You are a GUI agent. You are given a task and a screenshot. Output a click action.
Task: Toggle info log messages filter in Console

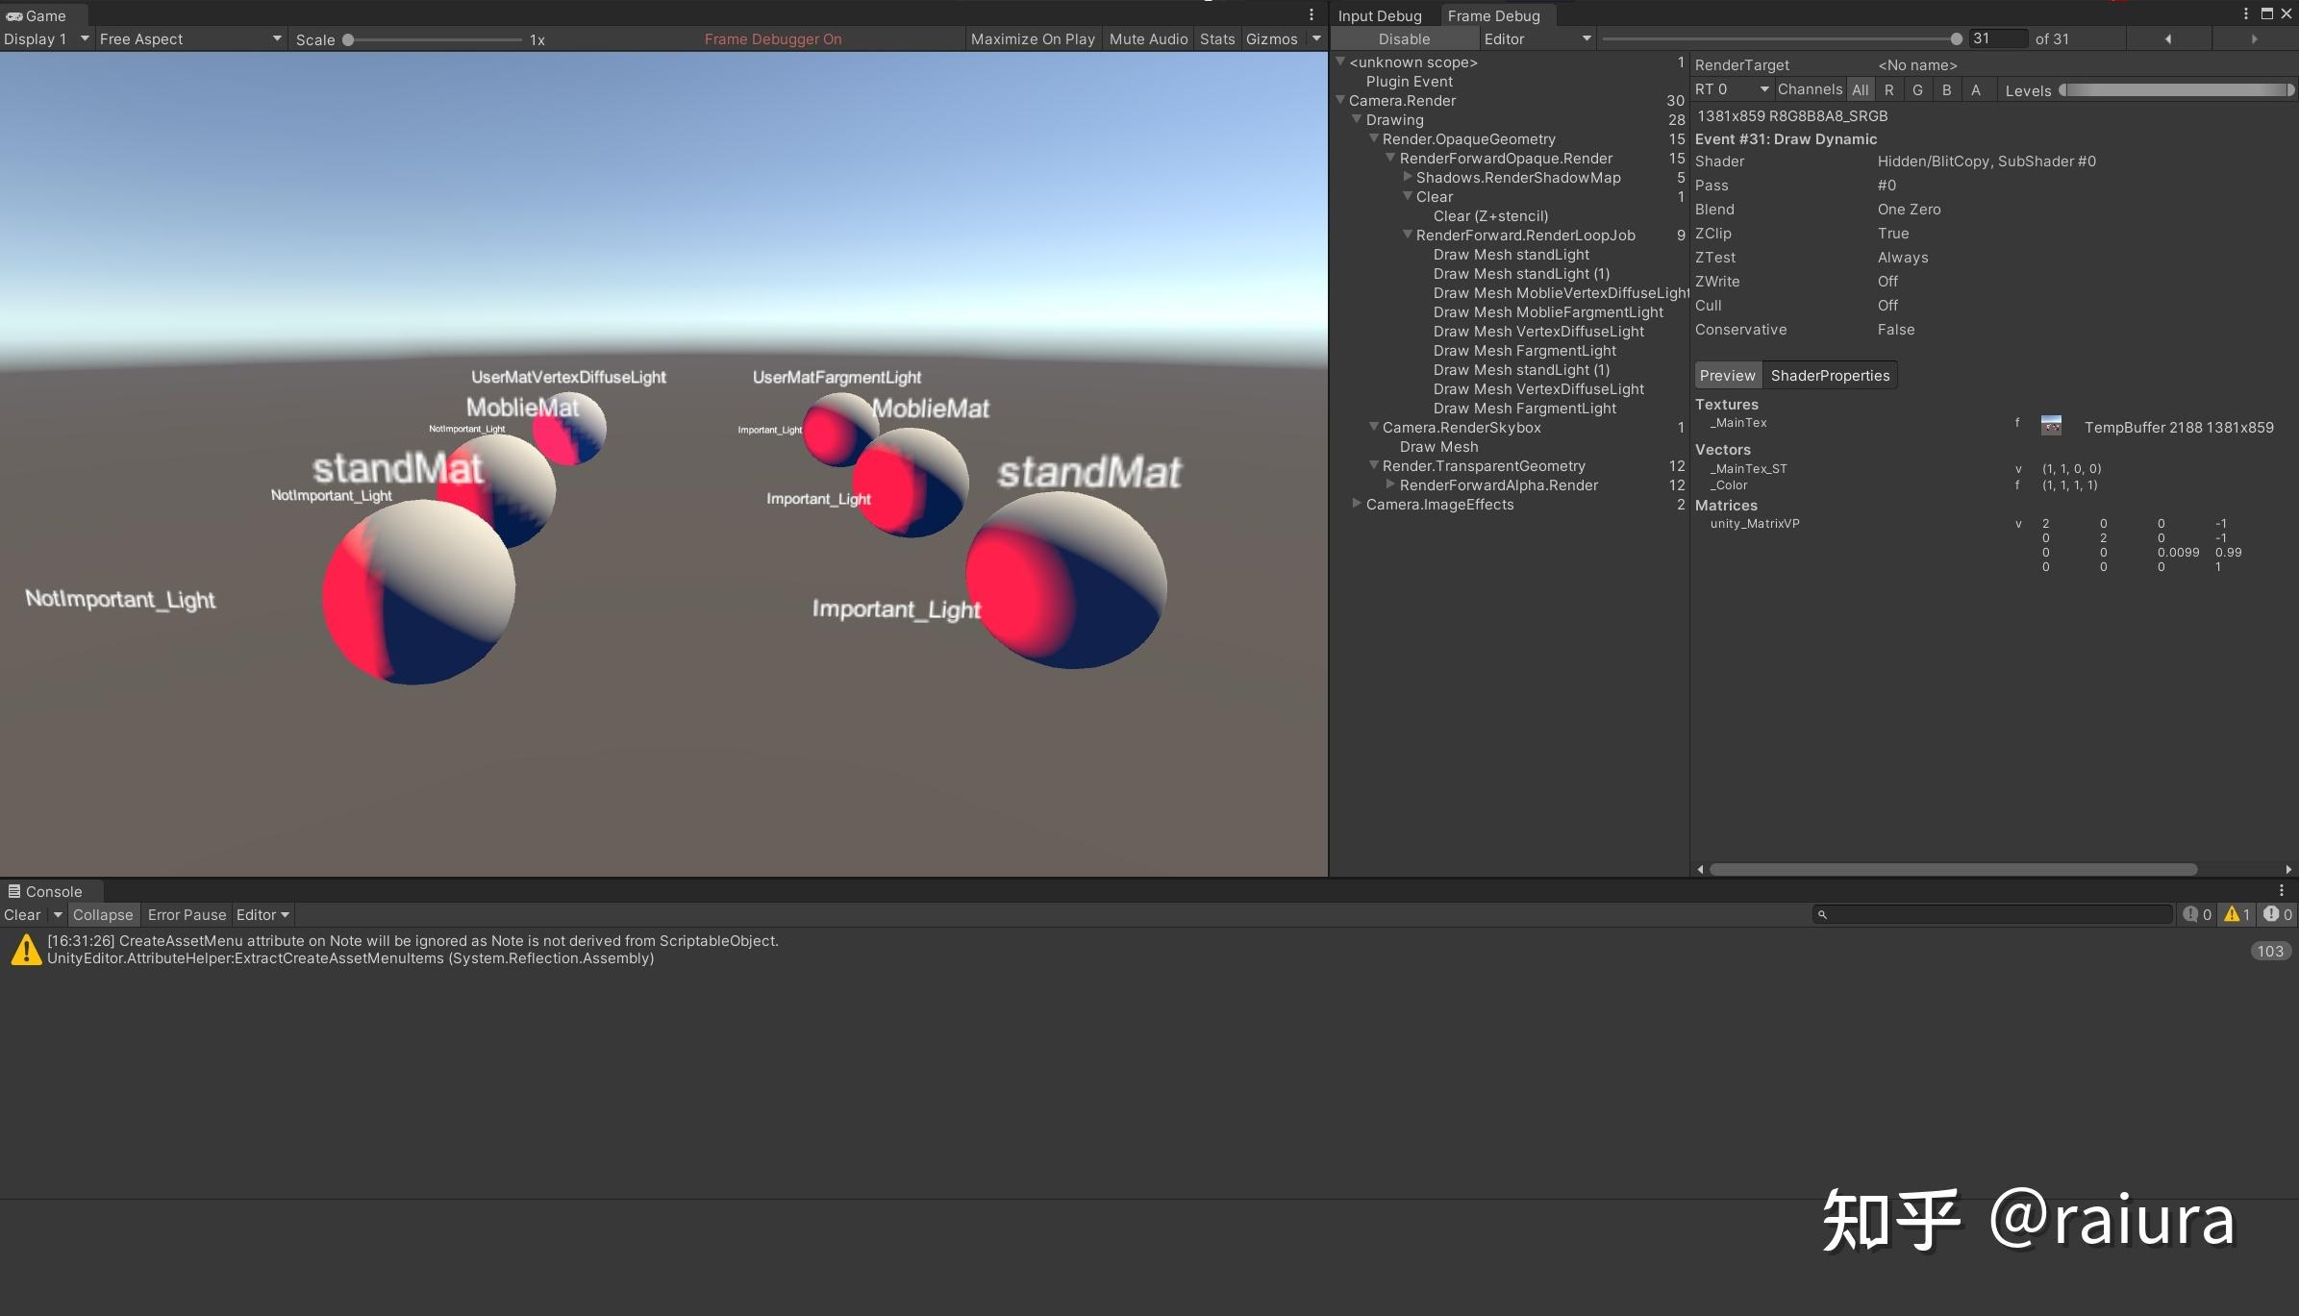pyautogui.click(x=2196, y=914)
